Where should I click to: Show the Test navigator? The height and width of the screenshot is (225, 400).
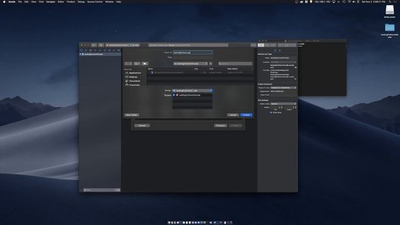(104, 50)
